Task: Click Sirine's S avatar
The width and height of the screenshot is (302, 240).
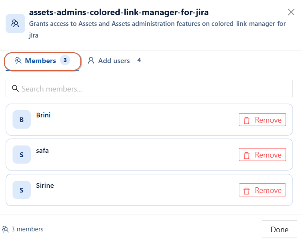Action: pos(22,190)
